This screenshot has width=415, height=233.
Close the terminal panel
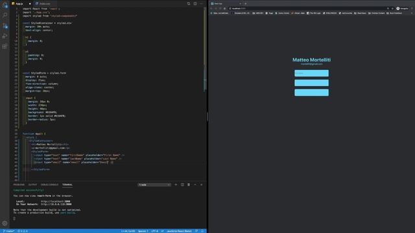(202, 184)
